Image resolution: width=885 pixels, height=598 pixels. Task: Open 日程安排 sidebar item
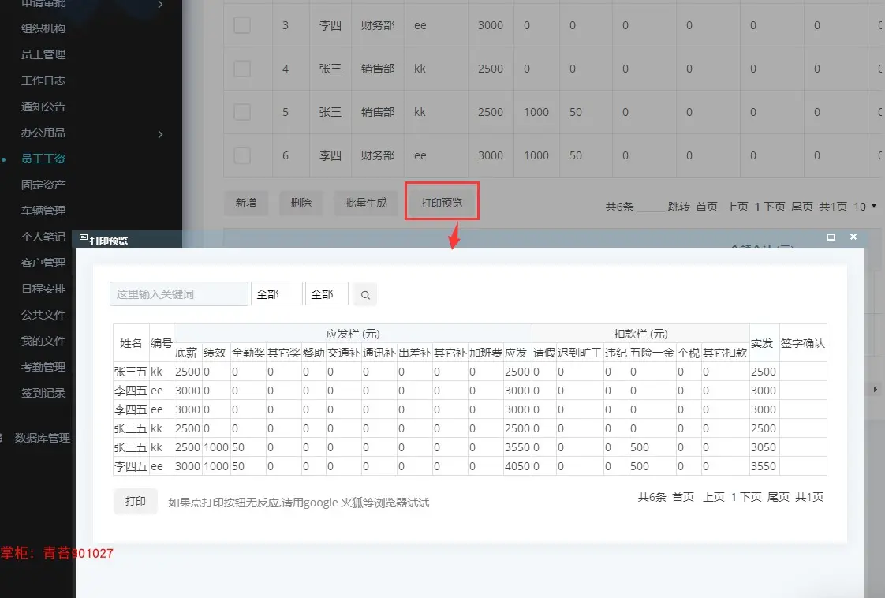pos(43,289)
